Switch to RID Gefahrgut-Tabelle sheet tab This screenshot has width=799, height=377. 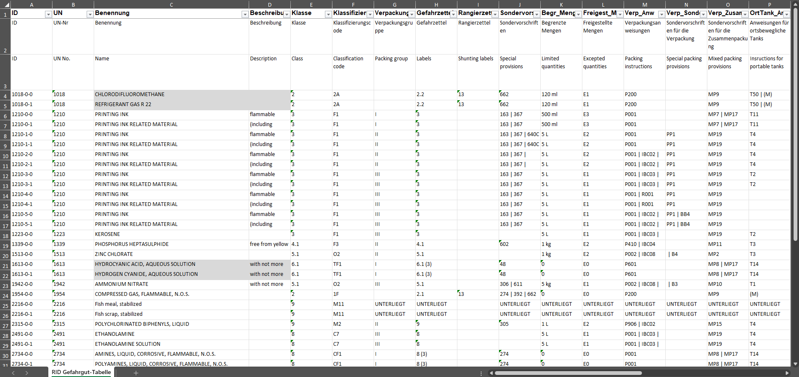[x=82, y=372]
